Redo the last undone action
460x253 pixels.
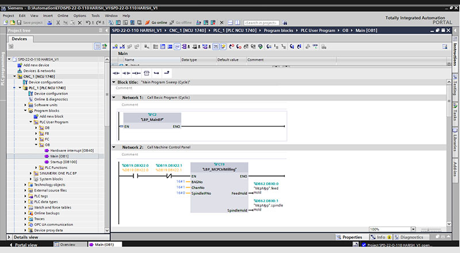click(99, 22)
